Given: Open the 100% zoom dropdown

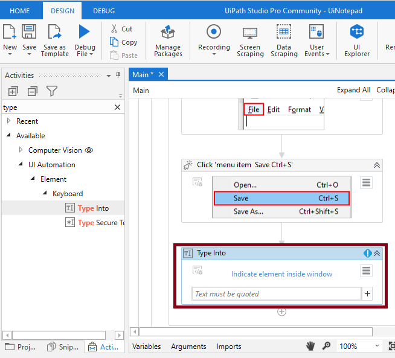Looking at the screenshot, I should click(x=377, y=346).
